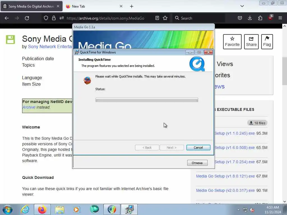List all tabs dropdown chevron
This screenshot has width=287, height=215.
242,6
